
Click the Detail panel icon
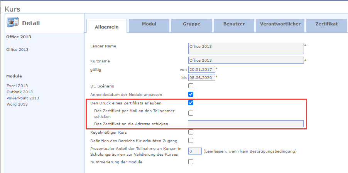[x=13, y=23]
